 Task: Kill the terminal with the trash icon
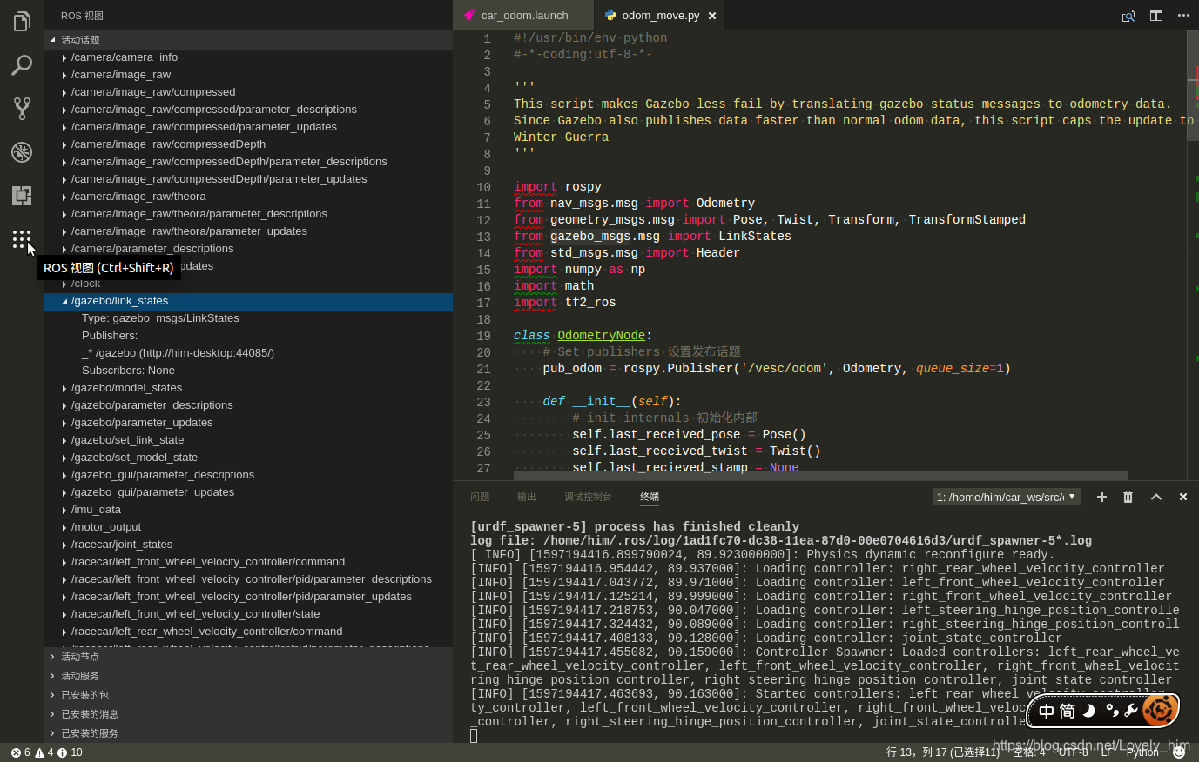[1128, 497]
